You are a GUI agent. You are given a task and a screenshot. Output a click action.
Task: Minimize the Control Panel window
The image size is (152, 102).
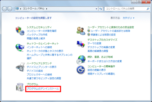[134, 2]
